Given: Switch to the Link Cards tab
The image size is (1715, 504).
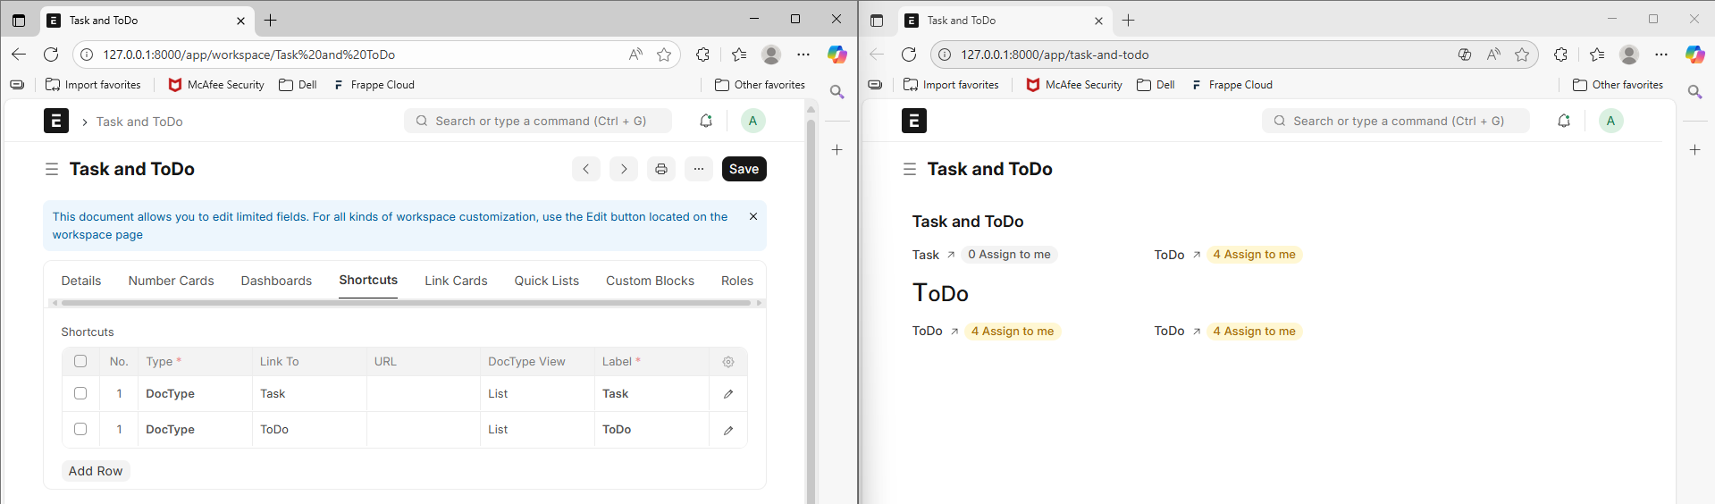Looking at the screenshot, I should coord(456,281).
